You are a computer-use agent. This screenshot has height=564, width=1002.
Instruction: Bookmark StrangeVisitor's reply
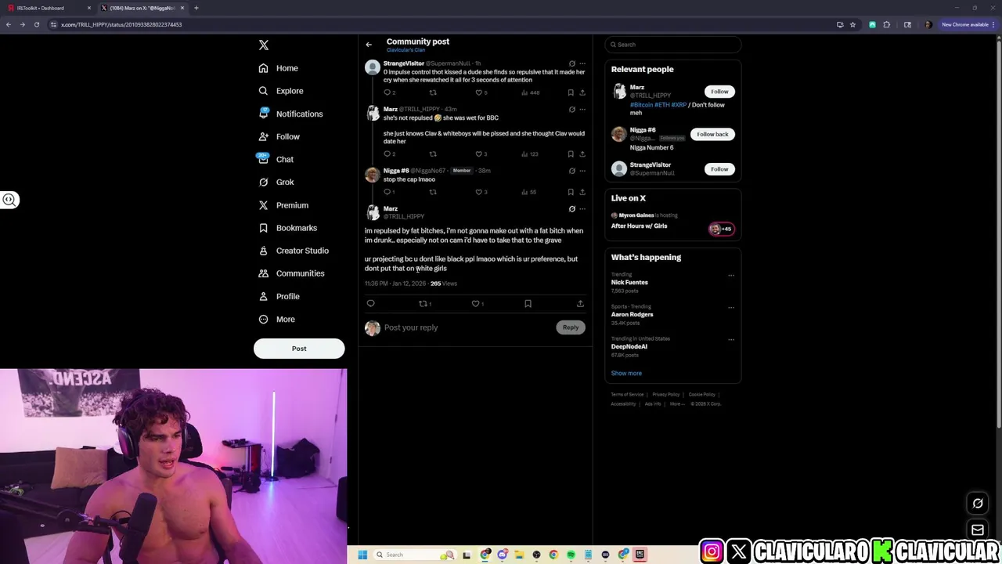click(571, 92)
